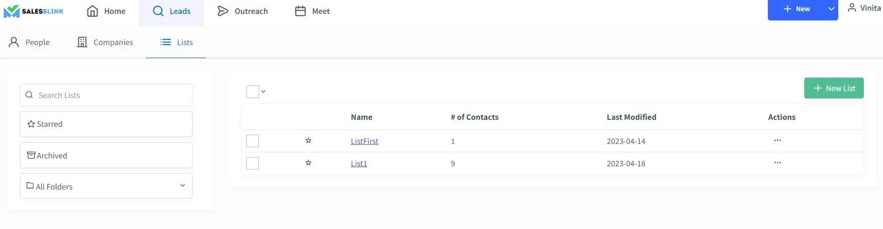Open actions menu for List1 row

pos(777,163)
